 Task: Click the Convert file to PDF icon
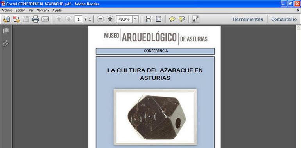pos(16,19)
